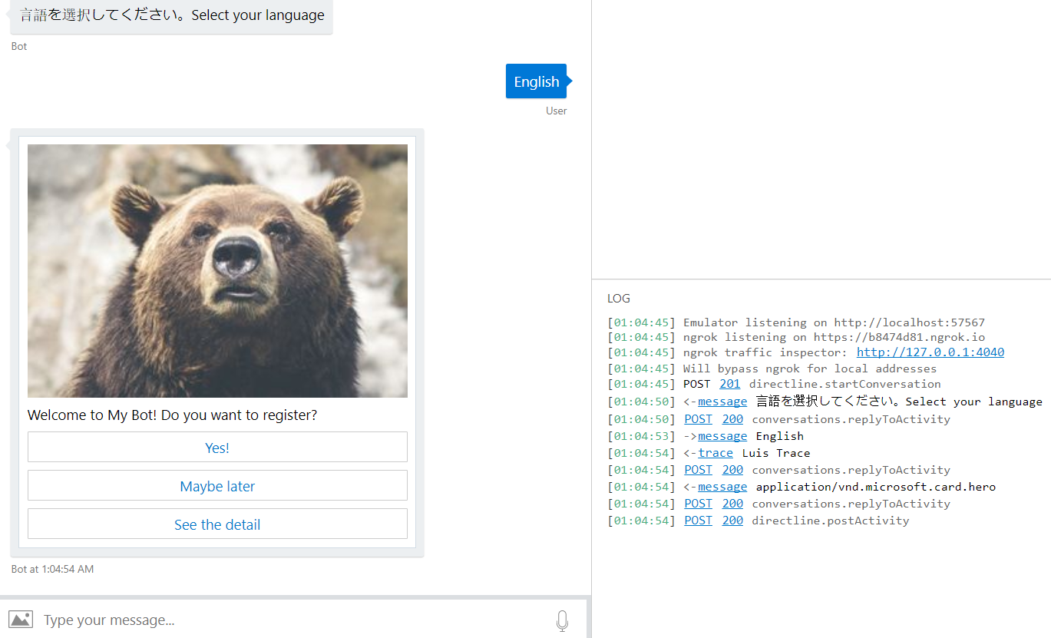Activate the microphone for voice input

click(562, 620)
